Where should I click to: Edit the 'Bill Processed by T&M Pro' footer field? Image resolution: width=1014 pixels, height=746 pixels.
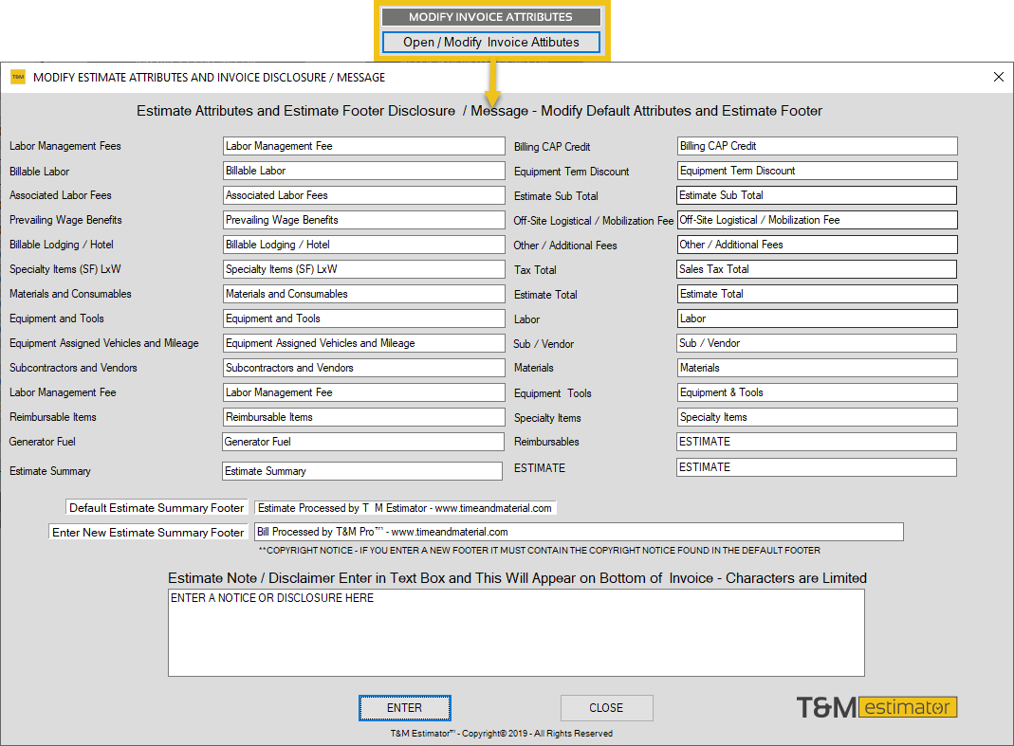pos(579,532)
